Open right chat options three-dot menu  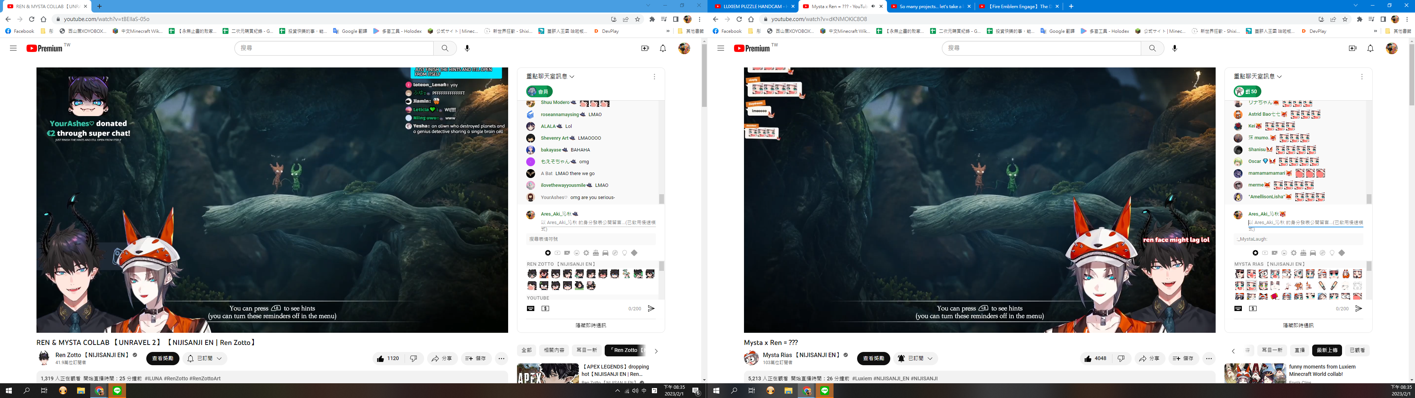coord(1362,77)
